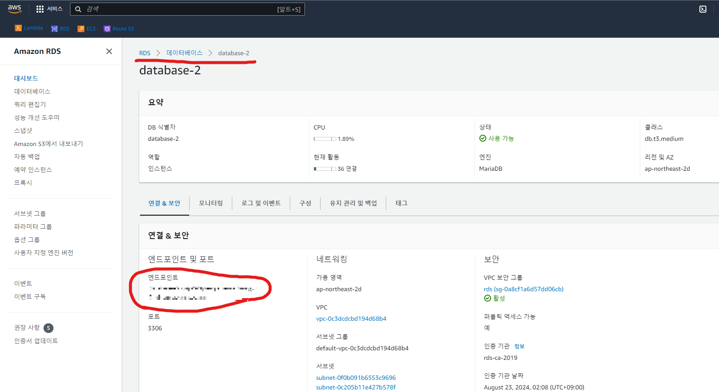Focus the AWS search field
This screenshot has height=392, width=719.
pos(187,9)
